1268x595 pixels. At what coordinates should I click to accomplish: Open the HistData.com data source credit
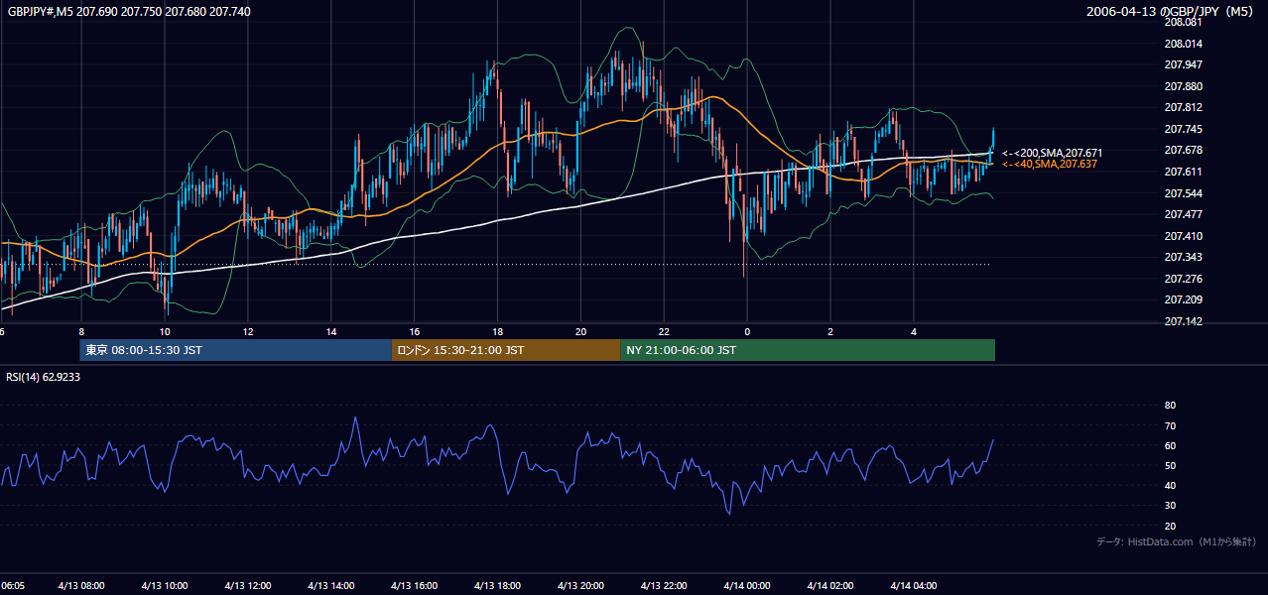1177,541
